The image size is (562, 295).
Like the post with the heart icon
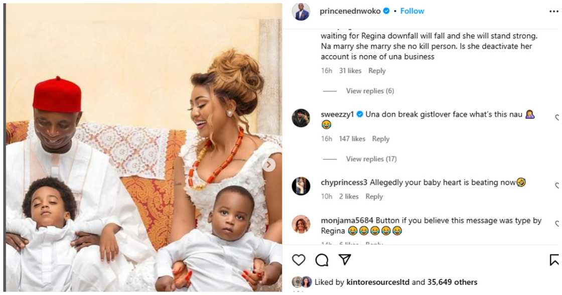tap(299, 260)
